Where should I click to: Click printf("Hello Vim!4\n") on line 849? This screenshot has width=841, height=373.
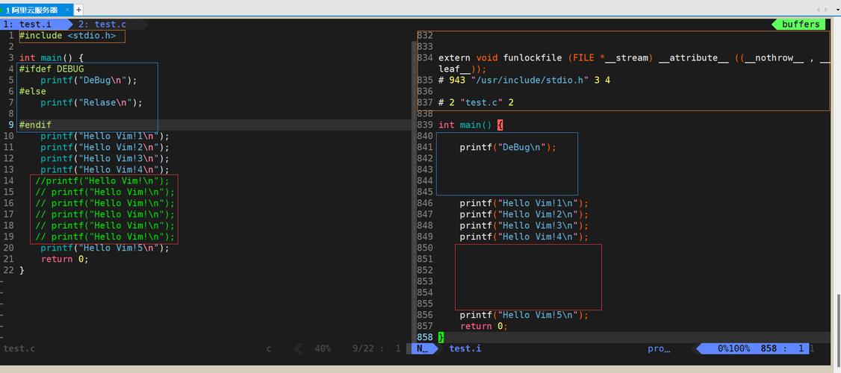click(524, 237)
